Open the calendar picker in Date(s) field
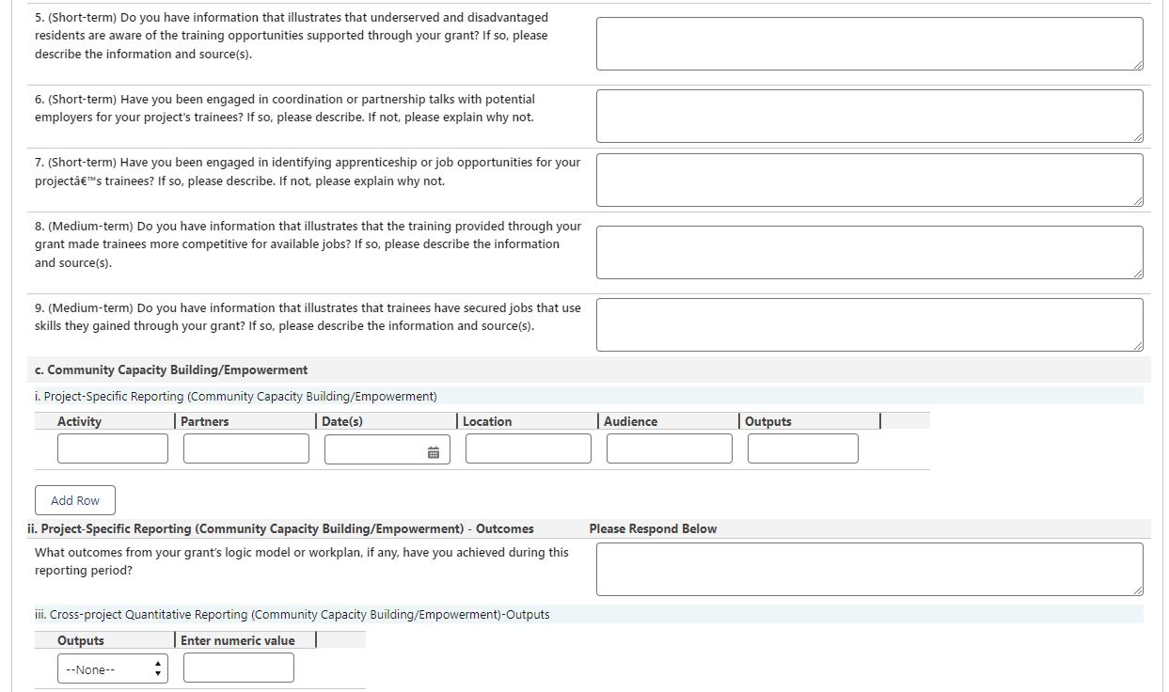The image size is (1169, 692). 434,452
